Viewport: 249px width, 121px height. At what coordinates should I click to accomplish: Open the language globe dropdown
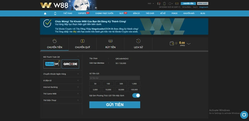(x=171, y=3)
